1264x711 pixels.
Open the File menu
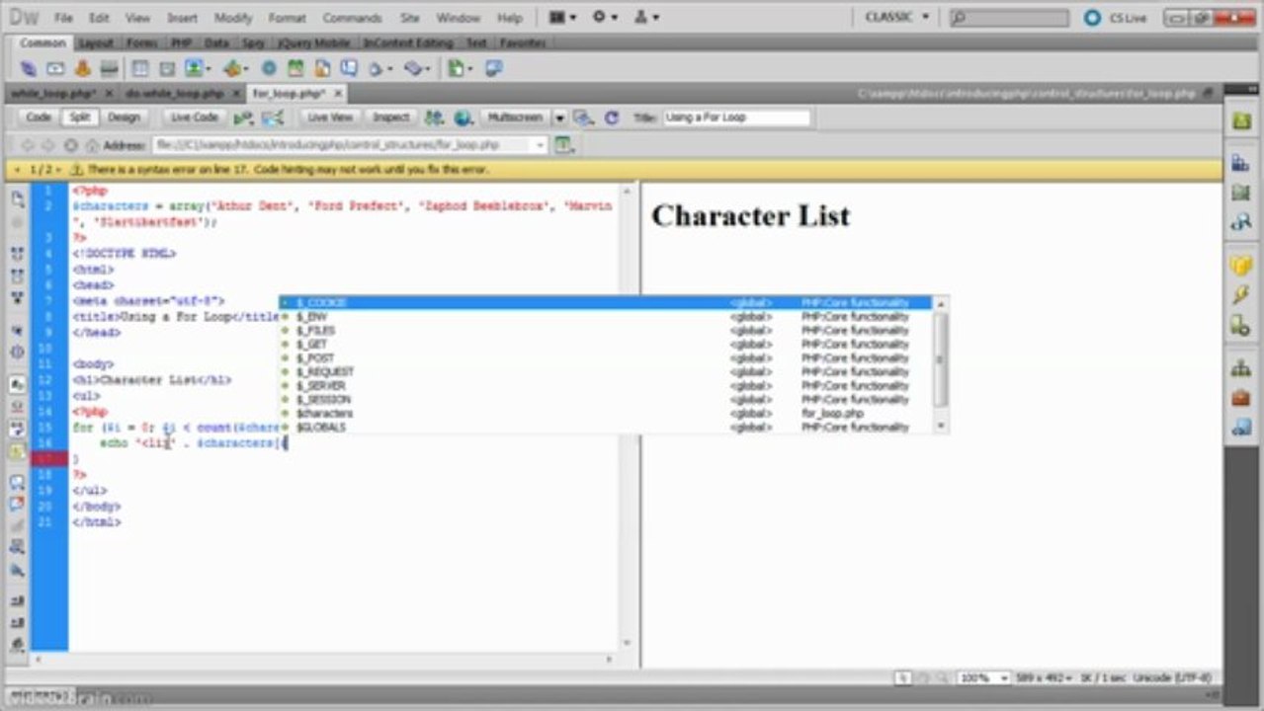tap(63, 18)
